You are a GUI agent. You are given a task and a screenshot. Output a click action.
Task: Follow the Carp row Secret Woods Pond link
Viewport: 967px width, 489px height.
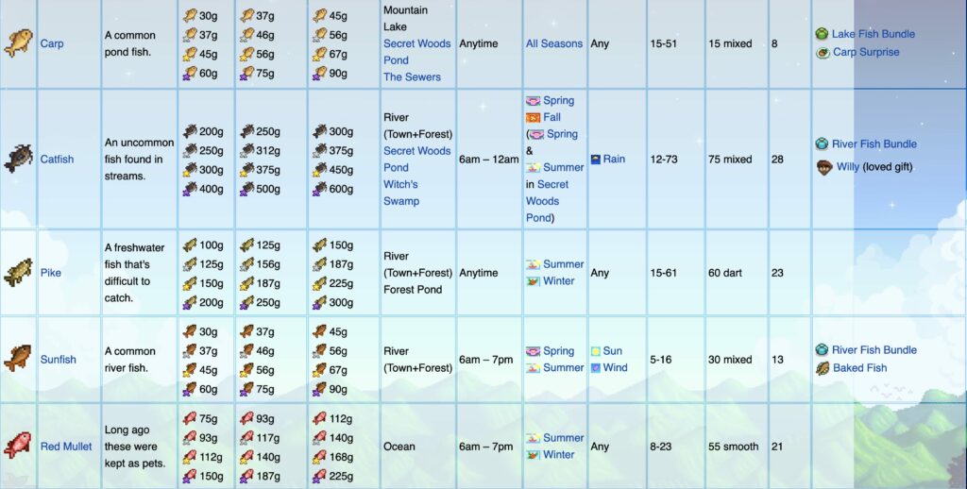click(x=416, y=52)
